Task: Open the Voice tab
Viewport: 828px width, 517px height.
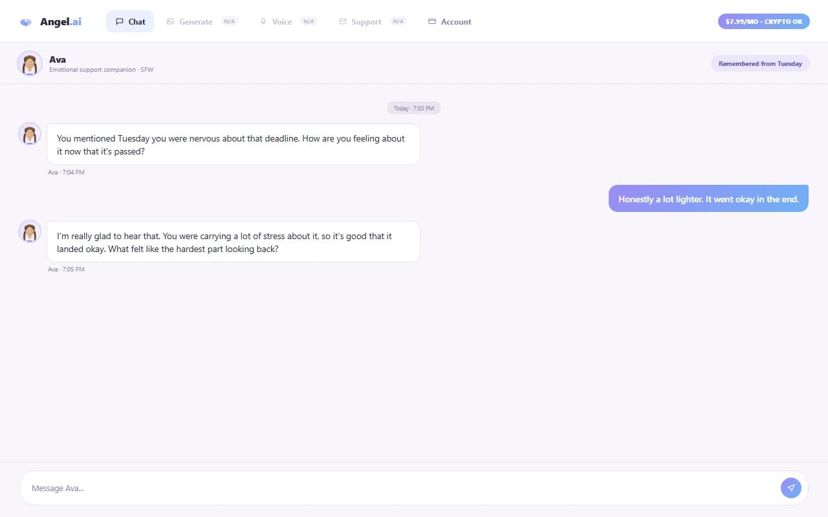Action: [x=288, y=21]
